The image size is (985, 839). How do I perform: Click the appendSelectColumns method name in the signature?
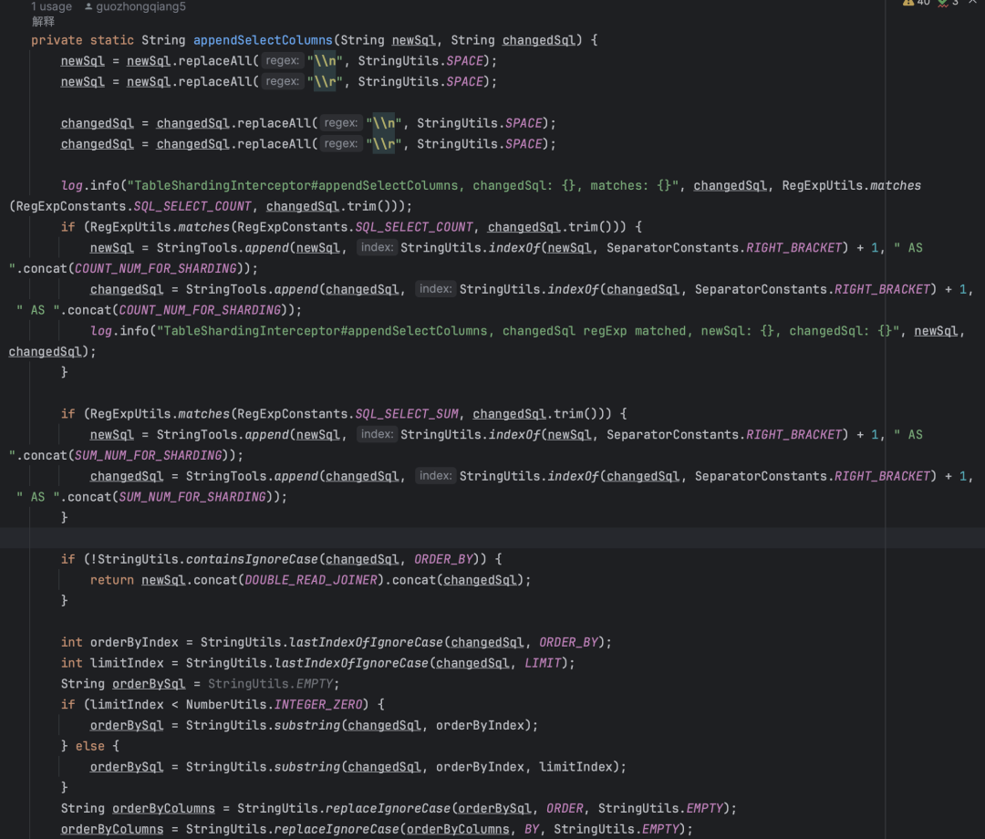(263, 40)
